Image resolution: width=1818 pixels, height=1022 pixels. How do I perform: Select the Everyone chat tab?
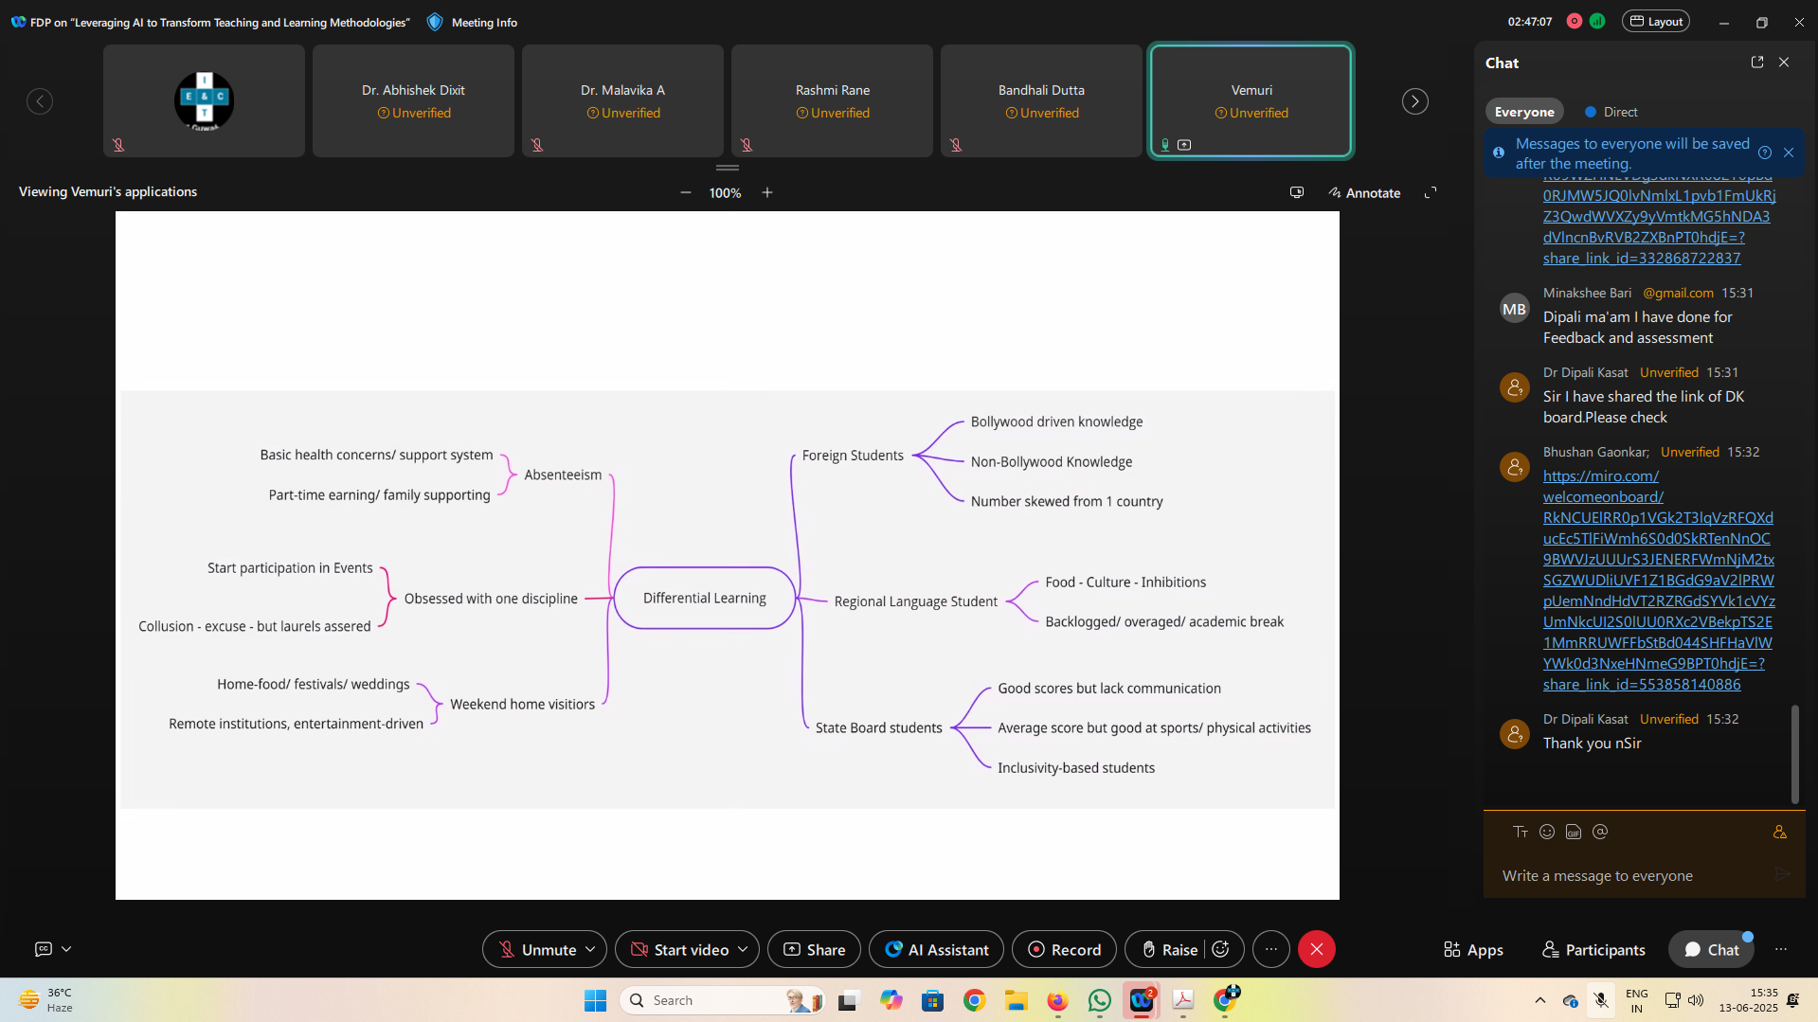click(1523, 112)
